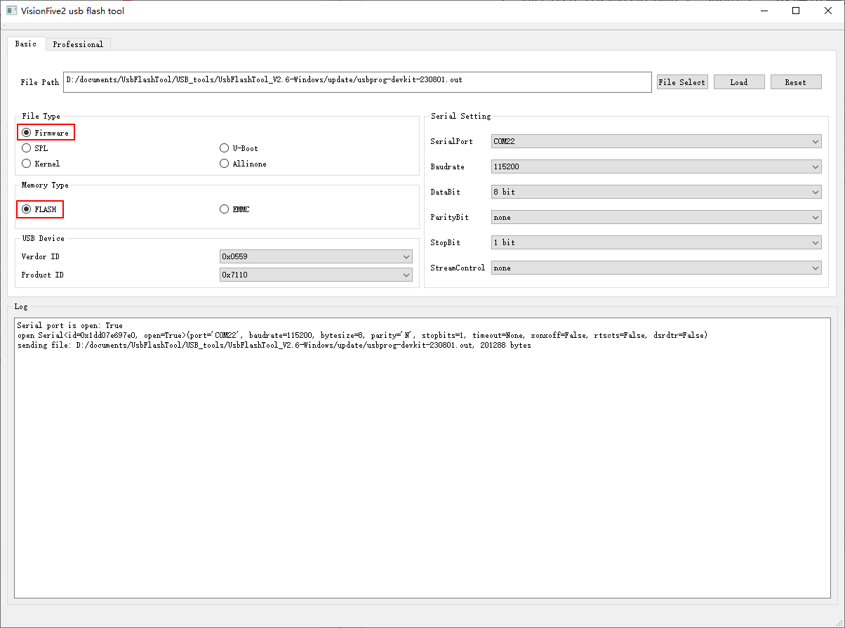Click into the File Path input field
The width and height of the screenshot is (845, 628).
tap(357, 82)
